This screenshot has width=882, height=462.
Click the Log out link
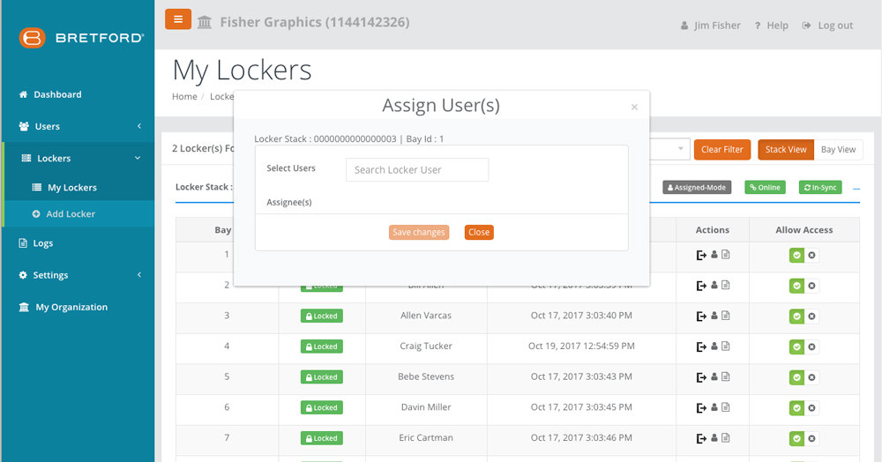point(827,26)
